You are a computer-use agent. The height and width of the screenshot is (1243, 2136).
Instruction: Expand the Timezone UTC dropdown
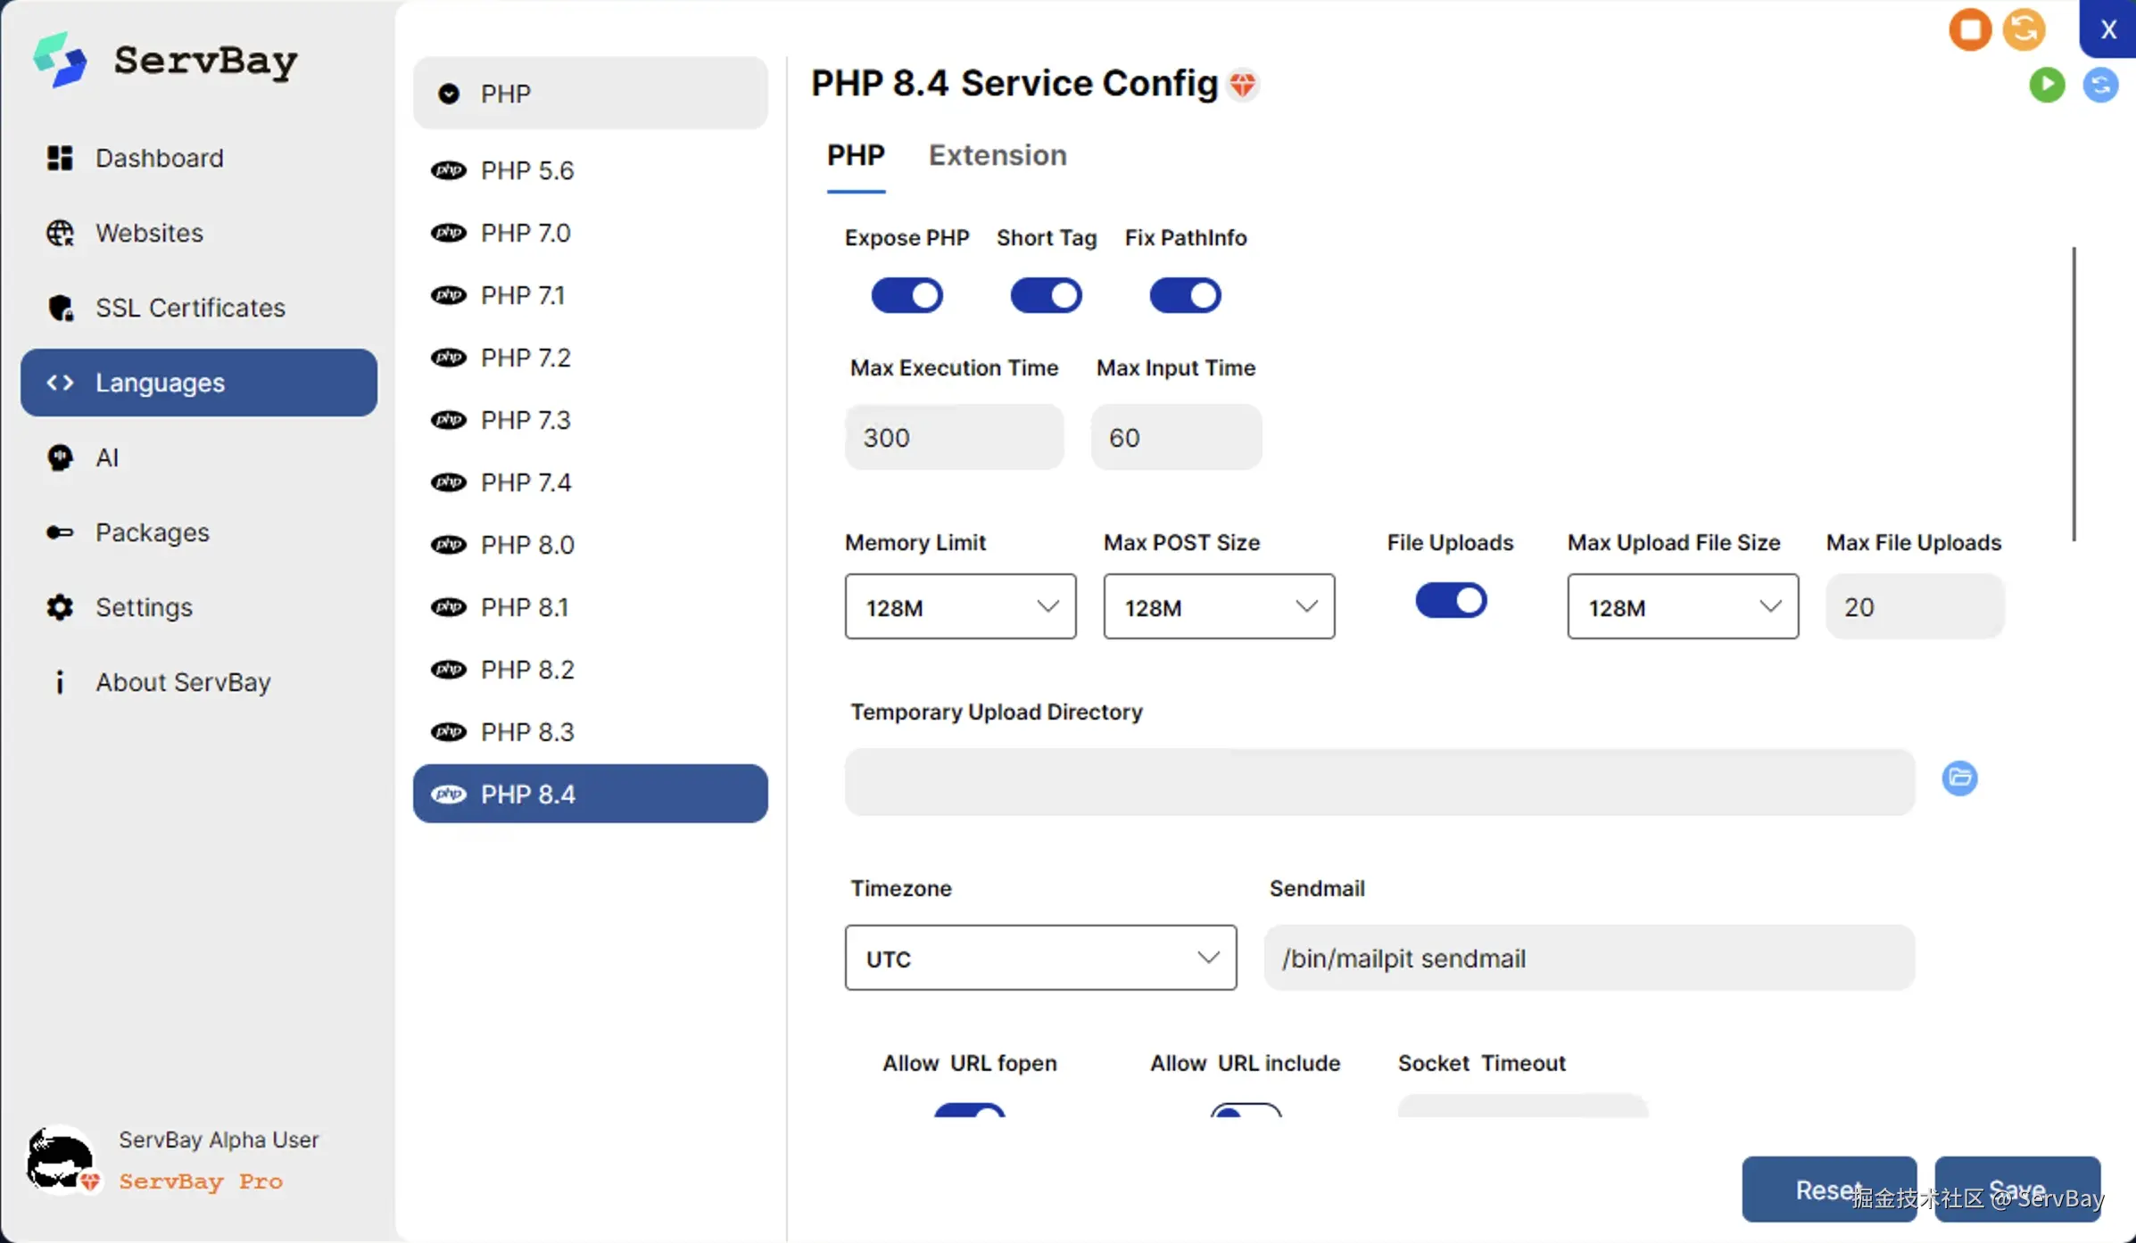[1040, 959]
